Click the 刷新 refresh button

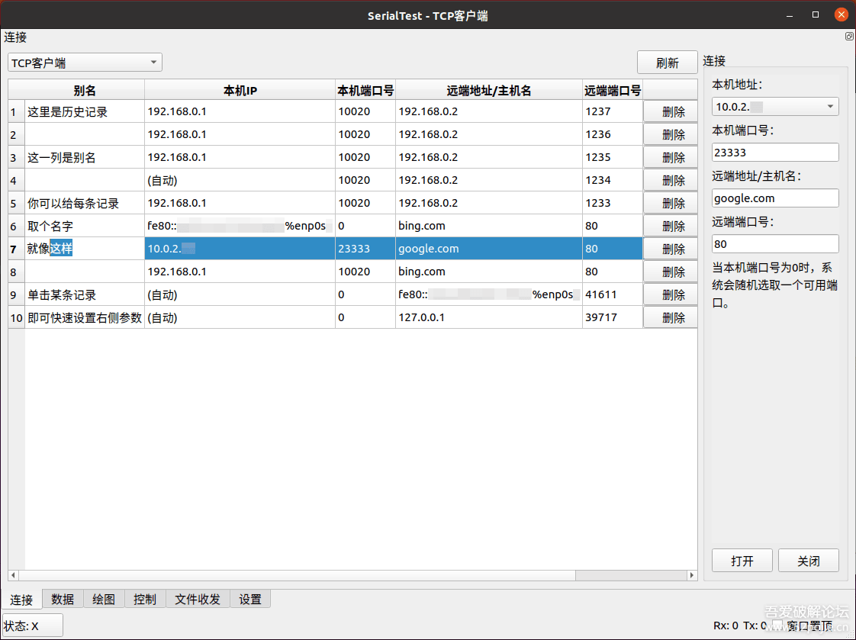pyautogui.click(x=667, y=62)
